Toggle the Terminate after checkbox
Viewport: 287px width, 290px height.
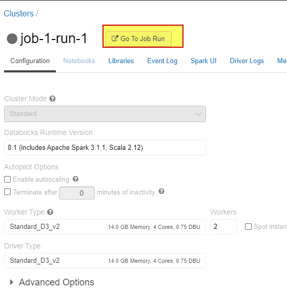pyautogui.click(x=7, y=192)
